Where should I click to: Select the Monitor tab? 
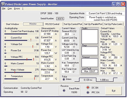[x=33, y=24]
